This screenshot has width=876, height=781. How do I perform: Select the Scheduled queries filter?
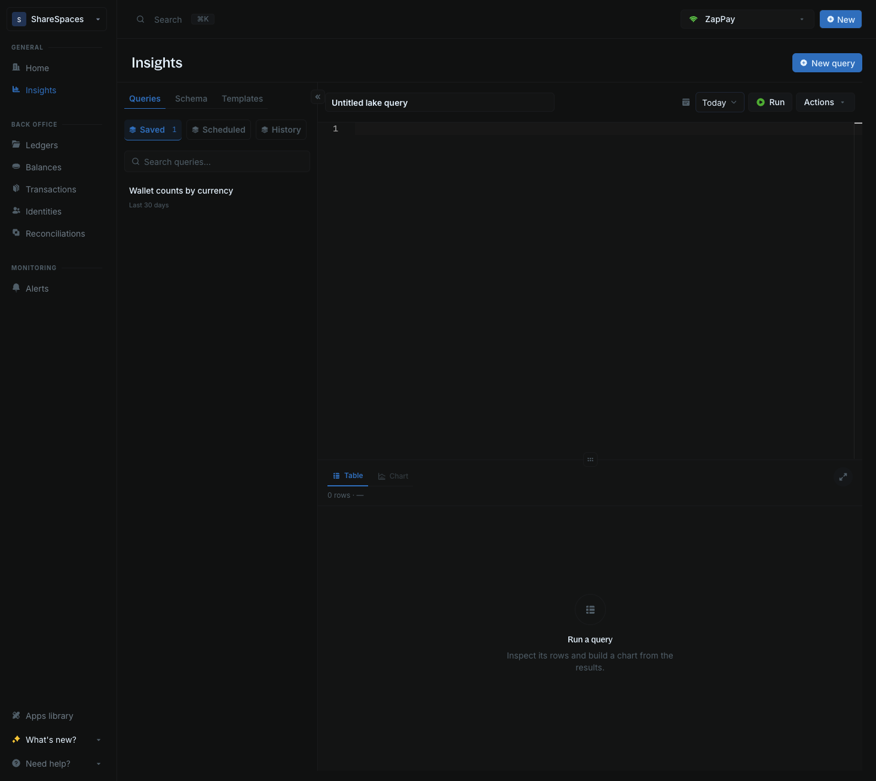pyautogui.click(x=219, y=130)
